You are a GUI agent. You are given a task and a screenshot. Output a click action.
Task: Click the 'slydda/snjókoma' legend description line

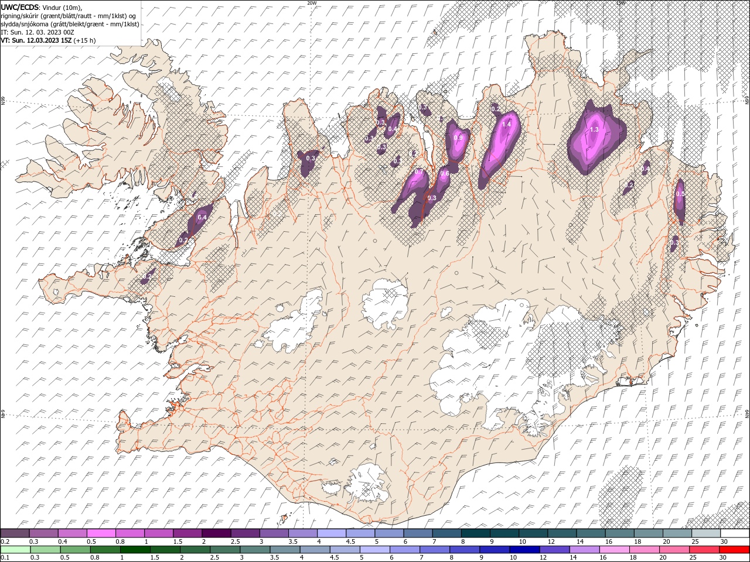[x=70, y=23]
